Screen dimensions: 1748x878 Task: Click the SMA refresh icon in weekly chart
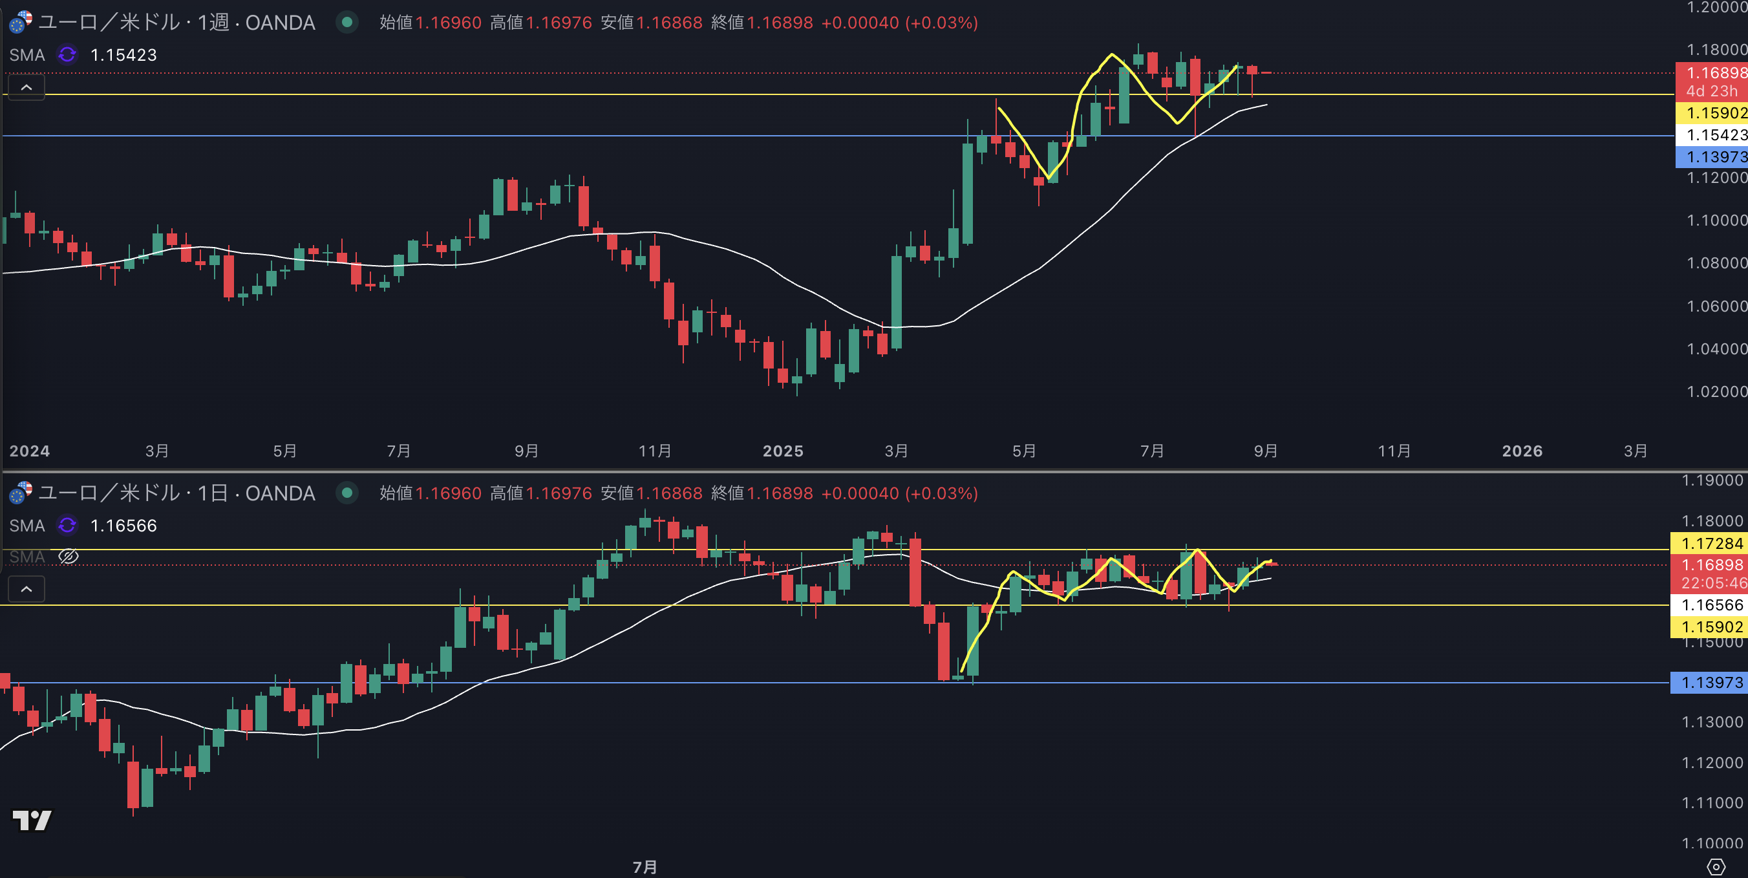click(x=67, y=54)
